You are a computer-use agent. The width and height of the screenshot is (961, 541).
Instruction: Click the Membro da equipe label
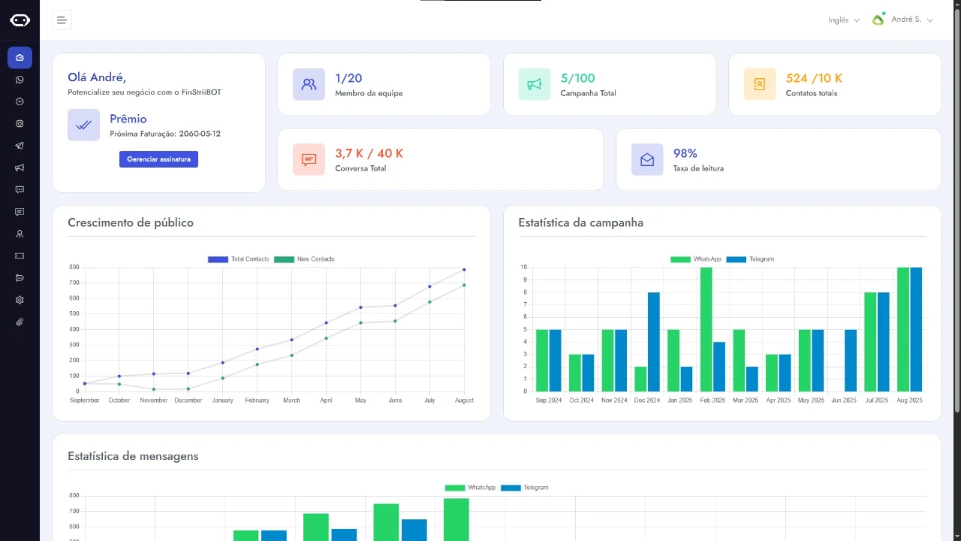click(369, 93)
